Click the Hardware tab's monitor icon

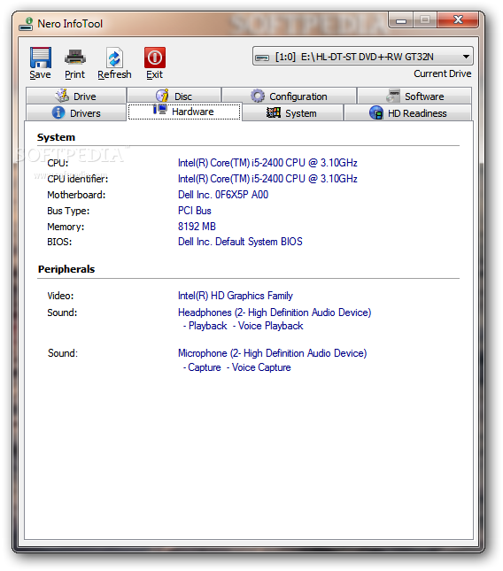(x=160, y=109)
